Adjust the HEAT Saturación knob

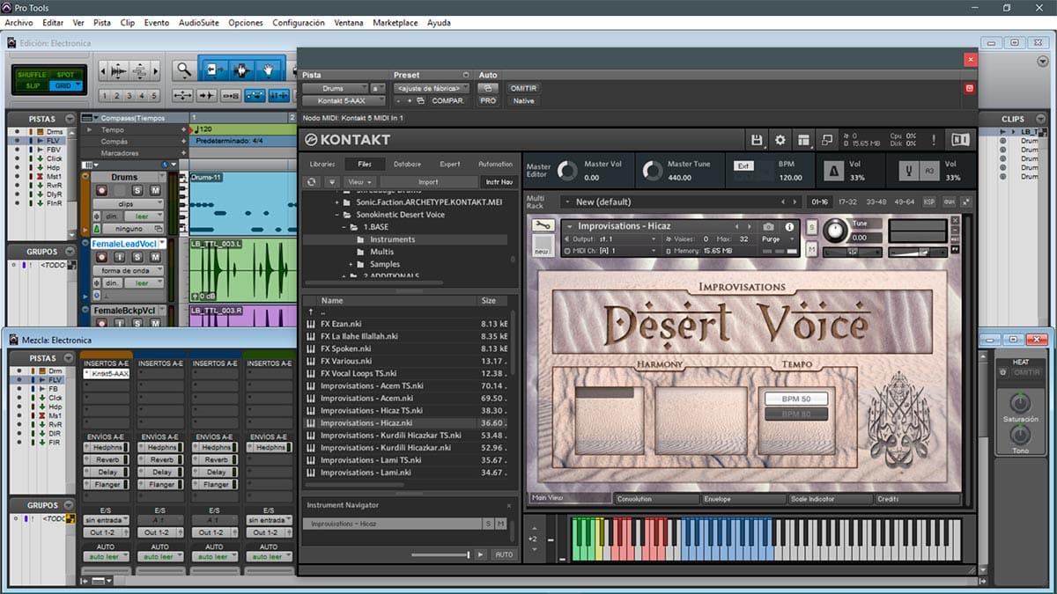pos(1020,404)
